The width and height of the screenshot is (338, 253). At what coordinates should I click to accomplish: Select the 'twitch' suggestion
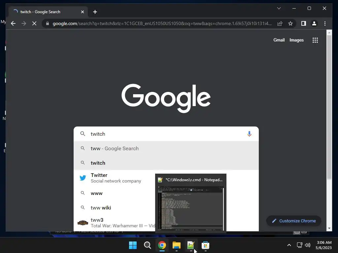click(166, 163)
